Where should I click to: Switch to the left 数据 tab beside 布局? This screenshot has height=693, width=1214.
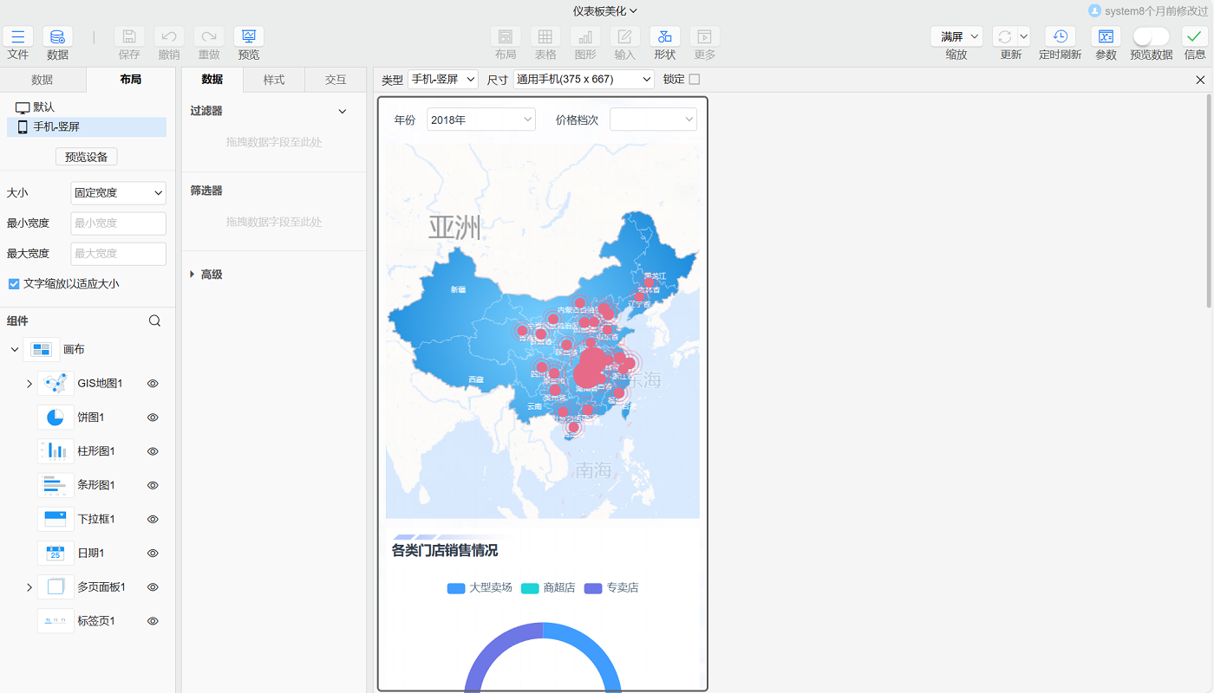coord(42,80)
